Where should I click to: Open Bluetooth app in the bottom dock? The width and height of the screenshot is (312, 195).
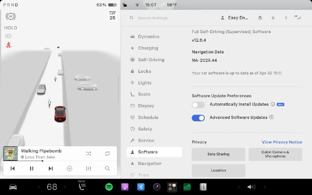click(141, 187)
